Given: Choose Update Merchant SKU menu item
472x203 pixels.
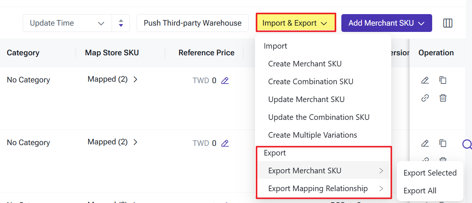Looking at the screenshot, I should (x=306, y=99).
